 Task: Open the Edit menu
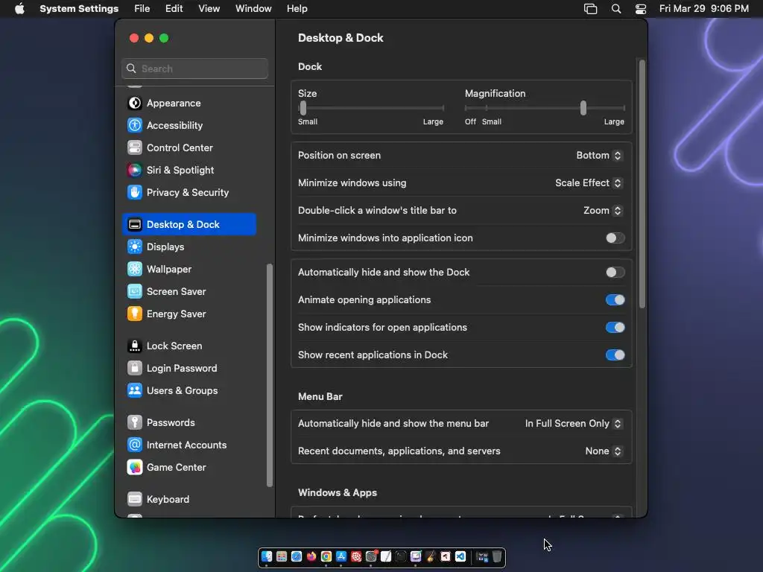(x=174, y=9)
